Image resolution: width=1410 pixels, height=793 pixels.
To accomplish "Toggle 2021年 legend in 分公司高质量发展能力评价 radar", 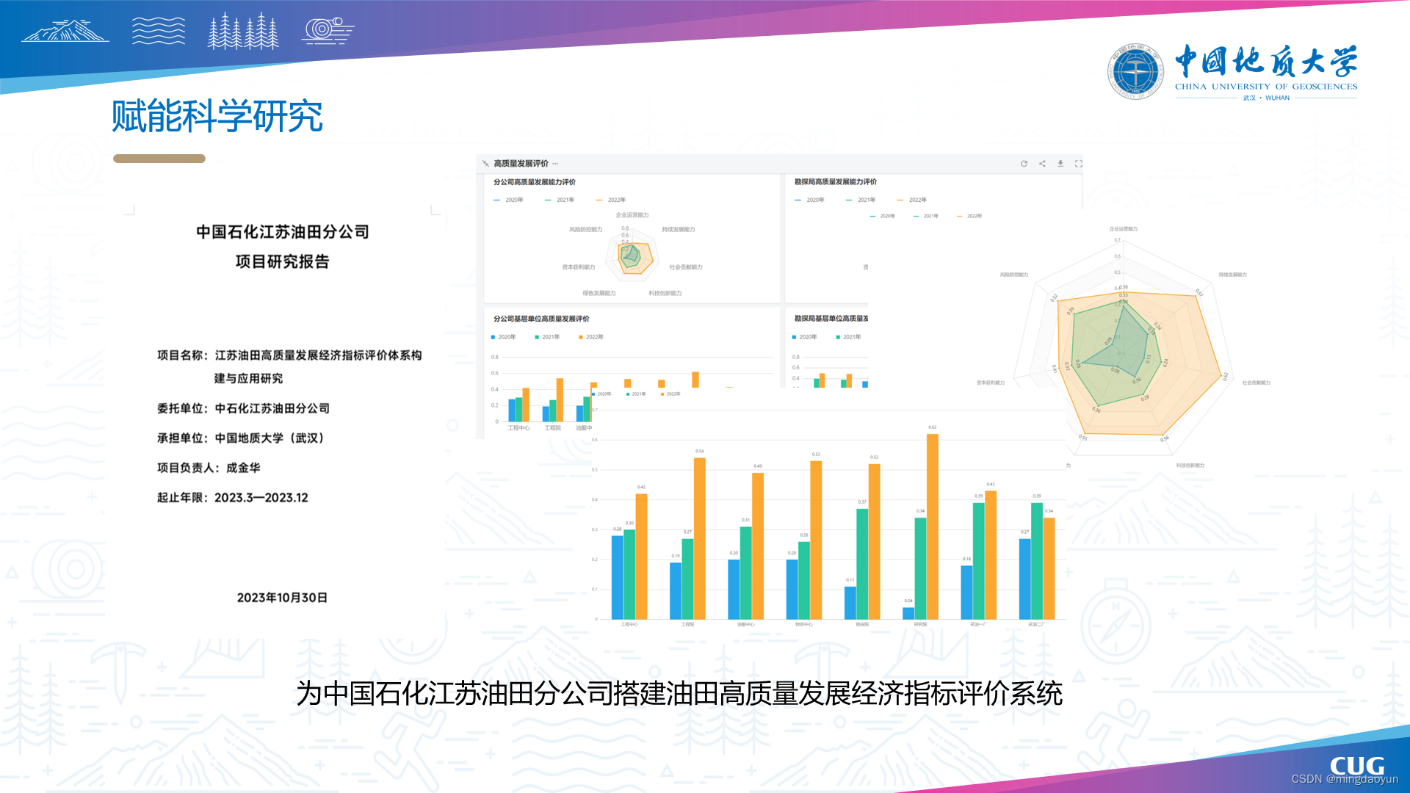I will [x=560, y=200].
